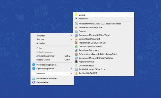The image size is (161, 98).
Task: Choose Dessin OpenDocument
Action: pyautogui.click(x=104, y=39)
